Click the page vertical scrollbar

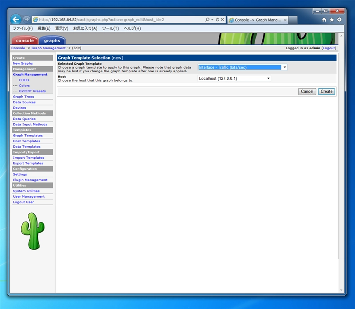[341, 163]
